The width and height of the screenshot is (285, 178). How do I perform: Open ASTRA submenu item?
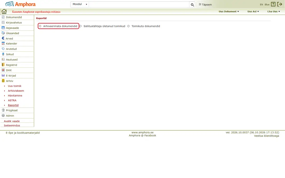[12, 100]
